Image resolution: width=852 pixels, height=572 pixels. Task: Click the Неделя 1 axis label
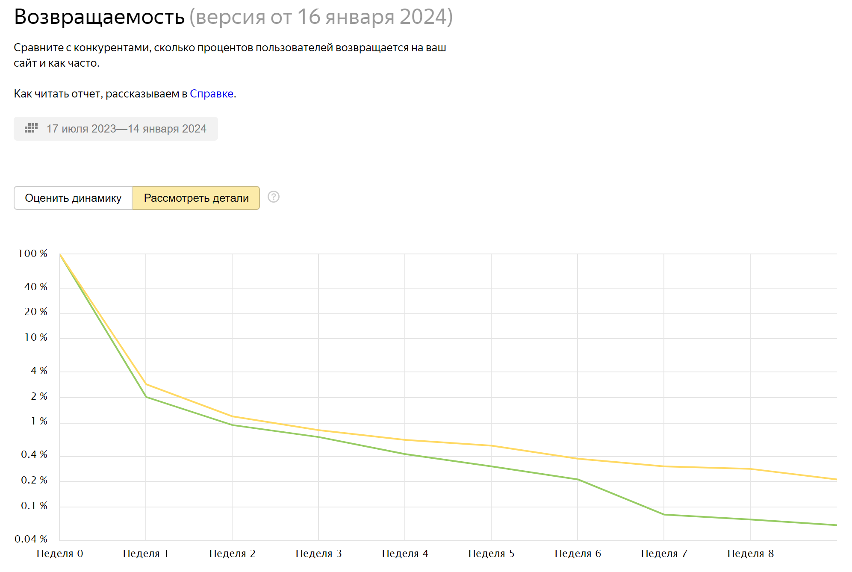coord(146,554)
